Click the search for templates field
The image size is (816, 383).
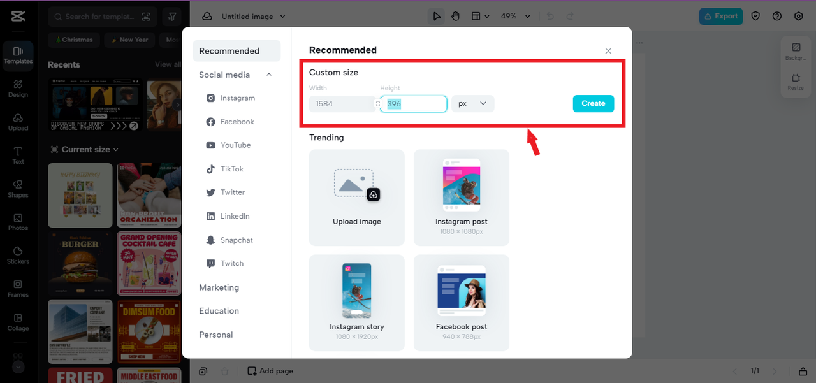(x=103, y=17)
